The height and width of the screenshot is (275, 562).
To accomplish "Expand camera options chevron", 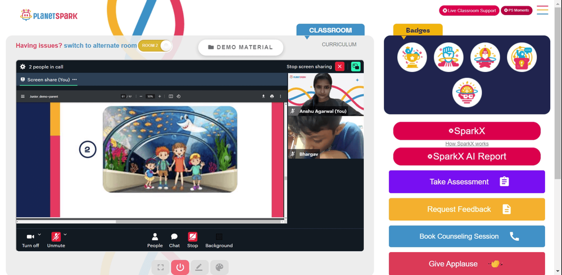I will click(39, 235).
